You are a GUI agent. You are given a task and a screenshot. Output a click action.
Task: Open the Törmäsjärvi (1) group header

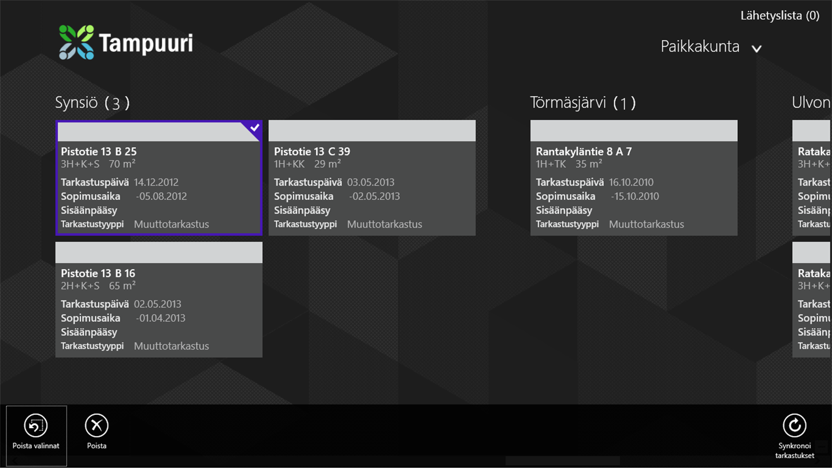[582, 103]
